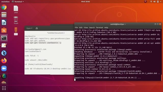Viewport: 163px width, 92px height.
Task: Click 'Selecting previously unselected package extlinux' line
Action: [101, 58]
